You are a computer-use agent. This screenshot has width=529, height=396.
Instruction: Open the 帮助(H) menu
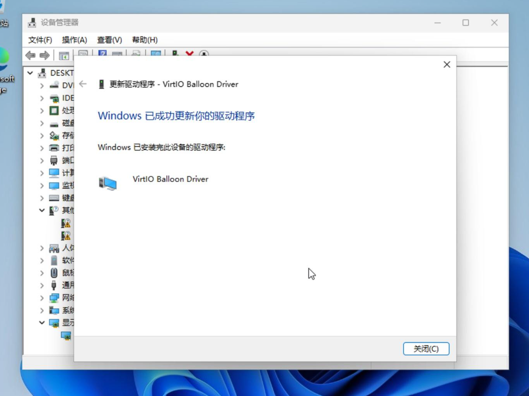click(145, 40)
